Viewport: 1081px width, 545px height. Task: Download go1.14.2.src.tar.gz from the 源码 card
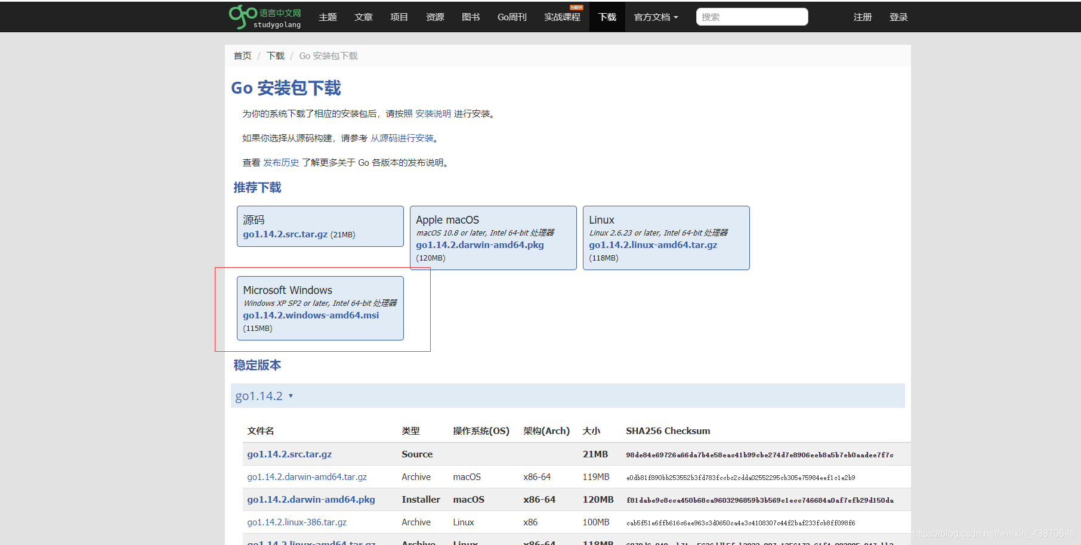285,234
